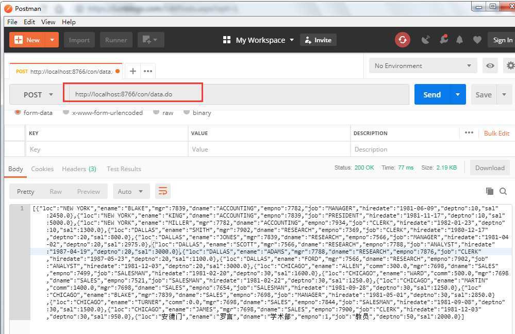The height and width of the screenshot is (334, 515).
Task: Click the Invite button
Action: pos(318,40)
